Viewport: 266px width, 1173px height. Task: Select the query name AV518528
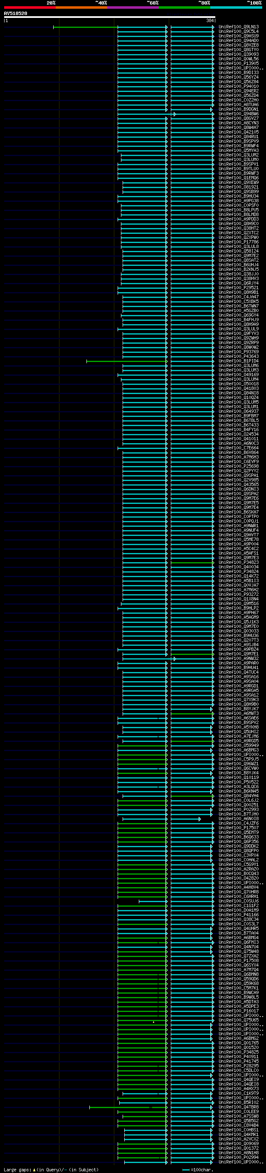(15, 14)
